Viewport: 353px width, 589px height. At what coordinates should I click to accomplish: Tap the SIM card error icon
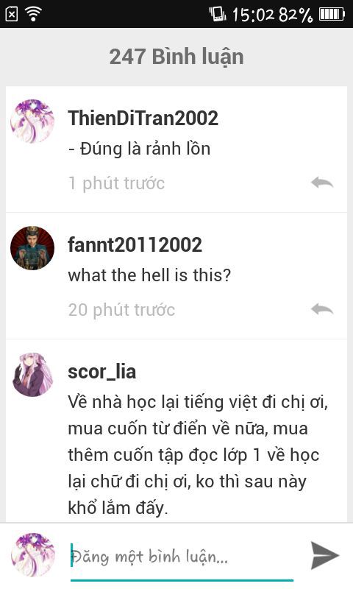tap(12, 14)
